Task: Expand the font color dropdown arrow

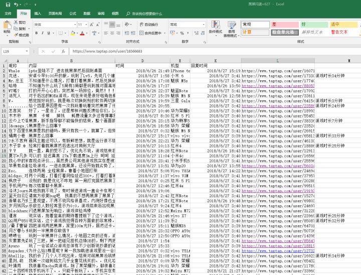Action: [87, 33]
